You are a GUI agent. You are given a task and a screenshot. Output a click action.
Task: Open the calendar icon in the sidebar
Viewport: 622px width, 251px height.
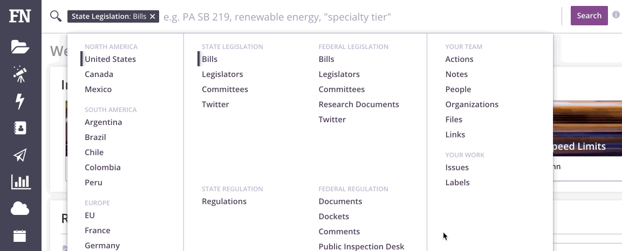[20, 235]
